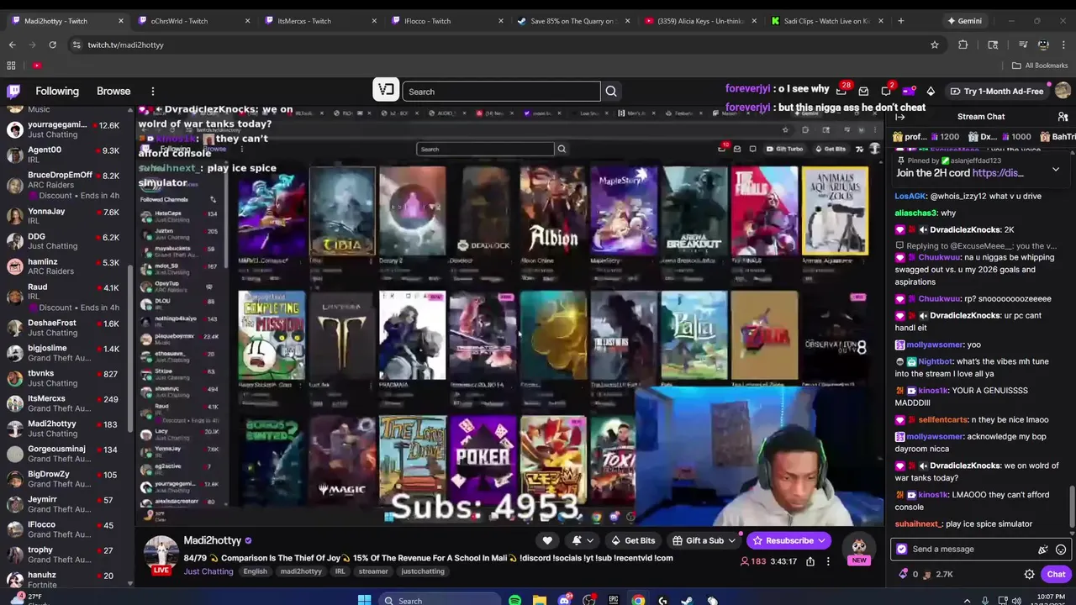Open the chat identity badge icon

click(x=902, y=550)
